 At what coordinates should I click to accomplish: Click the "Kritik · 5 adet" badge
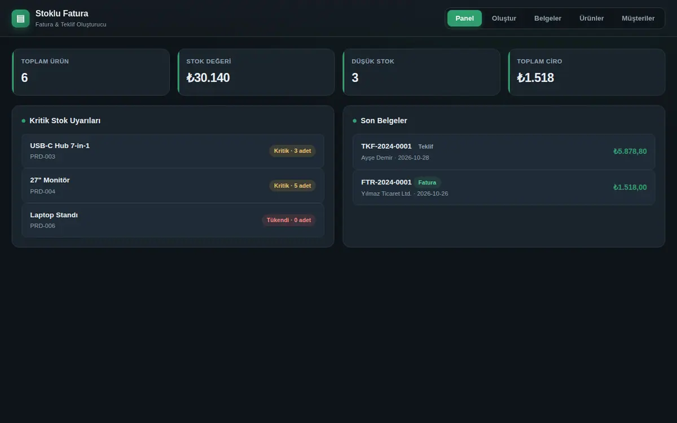pyautogui.click(x=292, y=186)
